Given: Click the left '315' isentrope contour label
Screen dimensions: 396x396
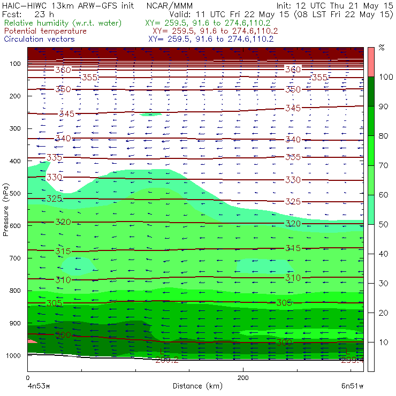Looking at the screenshot, I should tap(63, 252).
